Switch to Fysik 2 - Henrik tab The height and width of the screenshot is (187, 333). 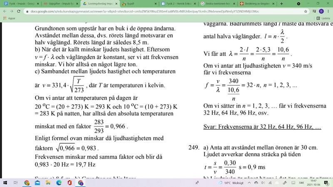(175, 3)
